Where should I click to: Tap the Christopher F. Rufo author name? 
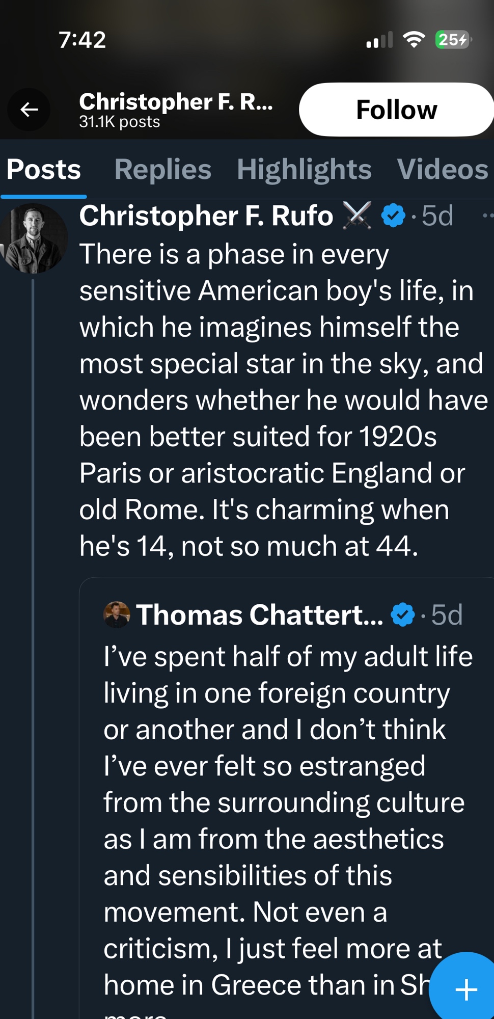click(206, 216)
